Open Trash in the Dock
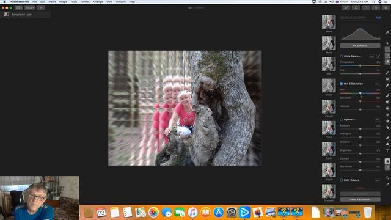 (367, 212)
